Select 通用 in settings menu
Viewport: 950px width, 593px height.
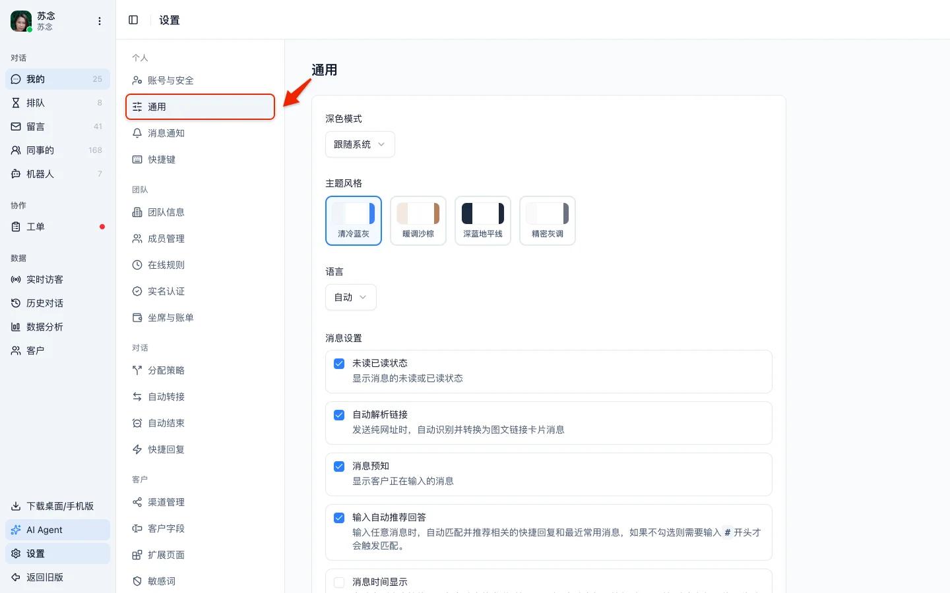coord(200,107)
